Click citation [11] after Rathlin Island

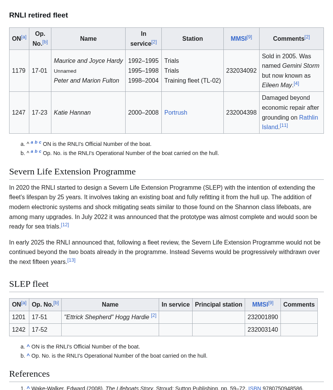284,125
